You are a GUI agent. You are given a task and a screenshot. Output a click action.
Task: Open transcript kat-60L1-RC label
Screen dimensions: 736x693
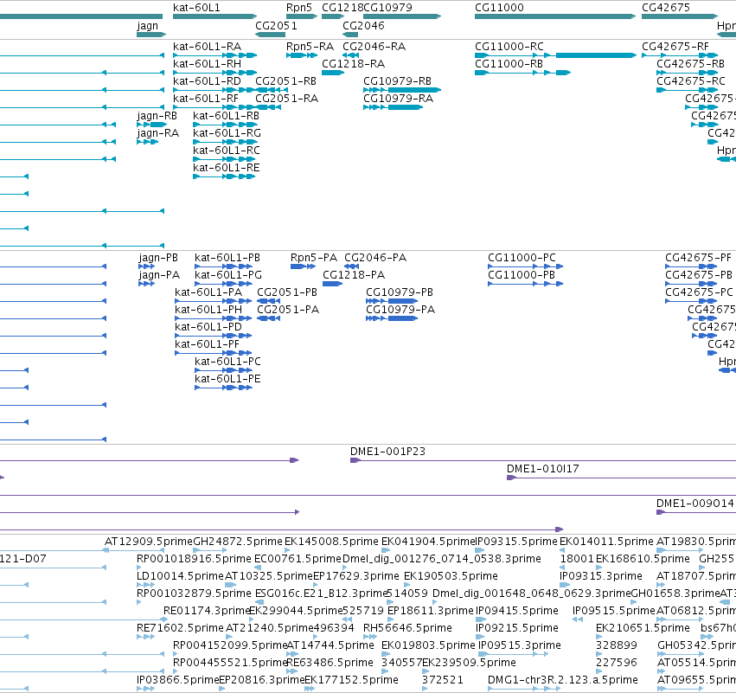click(x=227, y=151)
